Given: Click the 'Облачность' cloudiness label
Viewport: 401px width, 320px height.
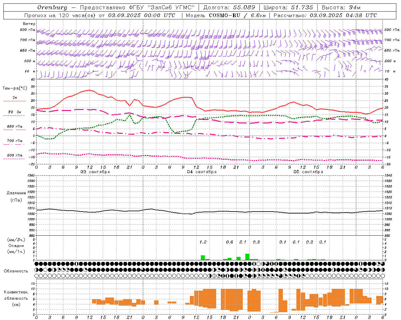Looking at the screenshot, I should point(16,271).
